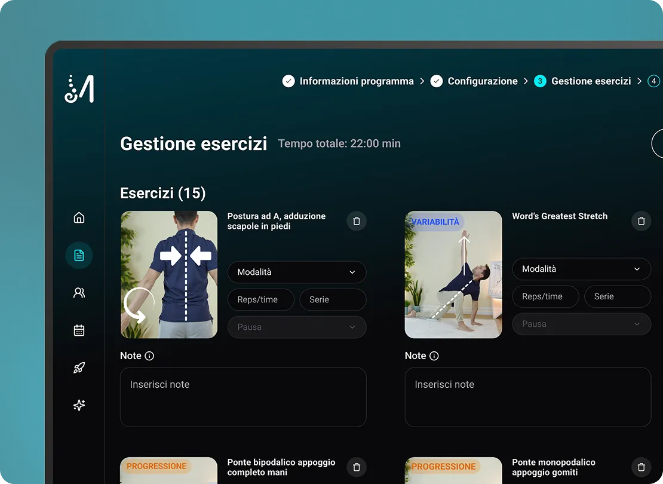Click the VARIABILITÀ badge on thumbnail
The image size is (663, 484).
coord(435,222)
